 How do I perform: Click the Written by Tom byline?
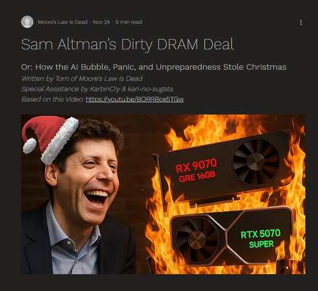(x=82, y=78)
